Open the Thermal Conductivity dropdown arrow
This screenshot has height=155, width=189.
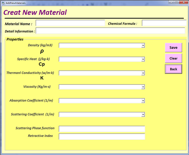coord(143,73)
